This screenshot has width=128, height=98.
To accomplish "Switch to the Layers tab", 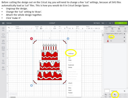I will [110, 26].
